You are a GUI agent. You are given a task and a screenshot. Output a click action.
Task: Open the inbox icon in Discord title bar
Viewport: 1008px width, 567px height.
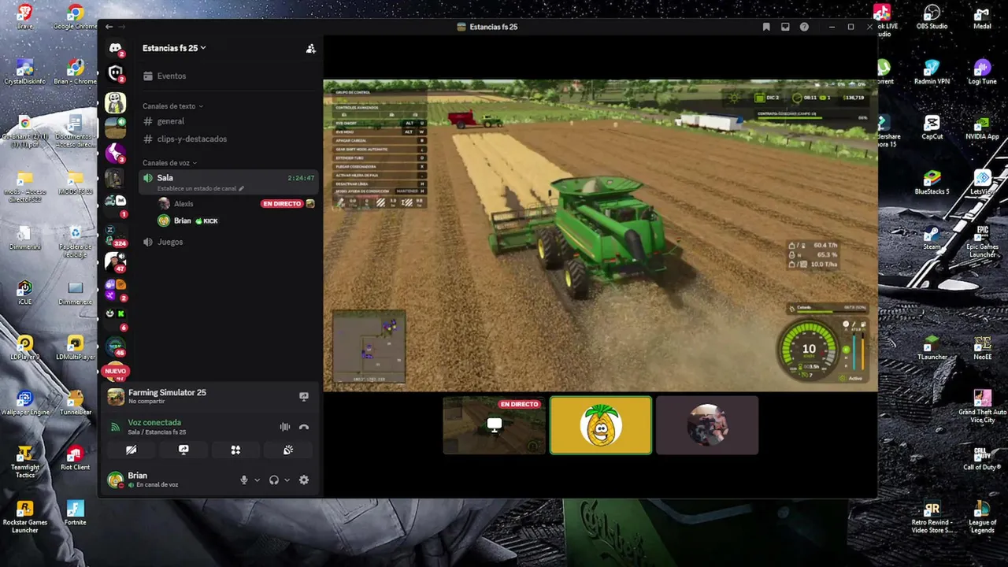click(785, 27)
